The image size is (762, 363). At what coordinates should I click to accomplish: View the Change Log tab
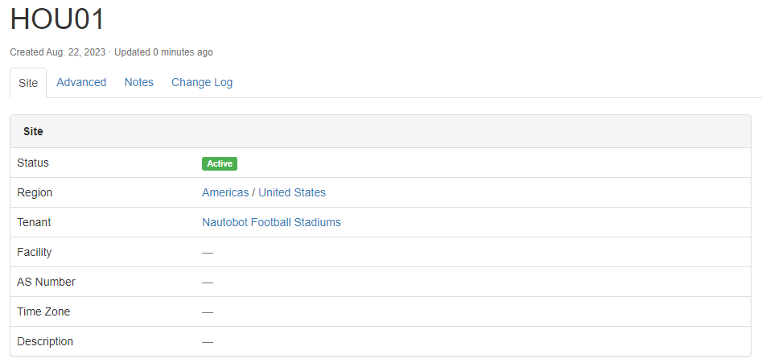coord(202,82)
